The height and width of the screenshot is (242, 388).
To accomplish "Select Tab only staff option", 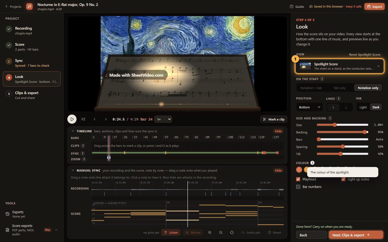I will [339, 88].
